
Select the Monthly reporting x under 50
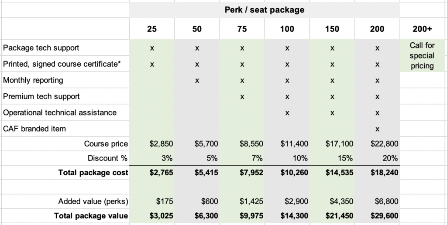197,81
